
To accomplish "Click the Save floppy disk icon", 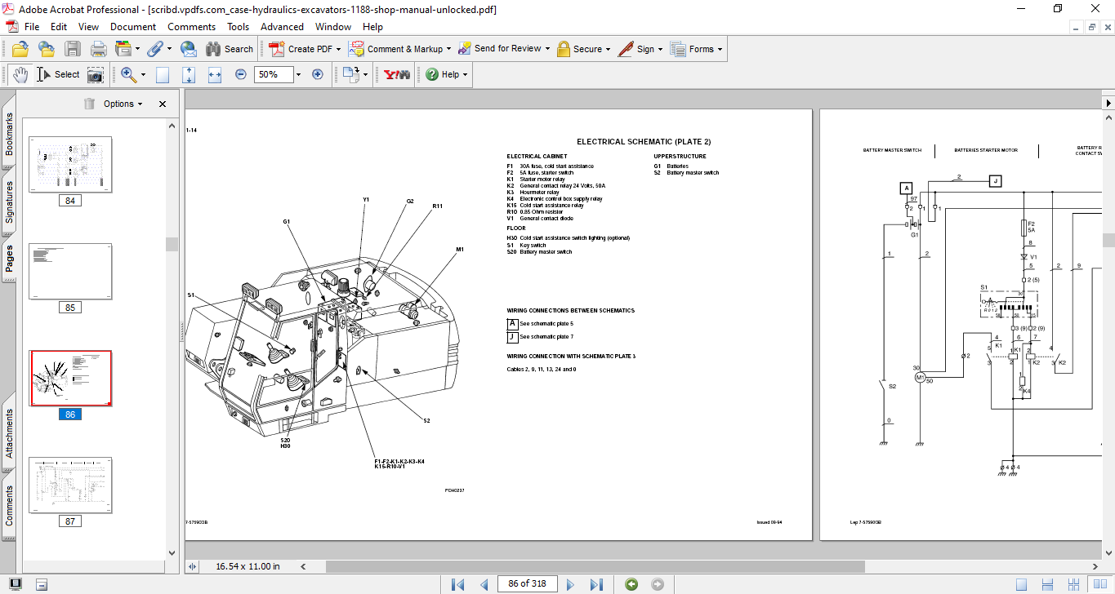I will point(73,49).
